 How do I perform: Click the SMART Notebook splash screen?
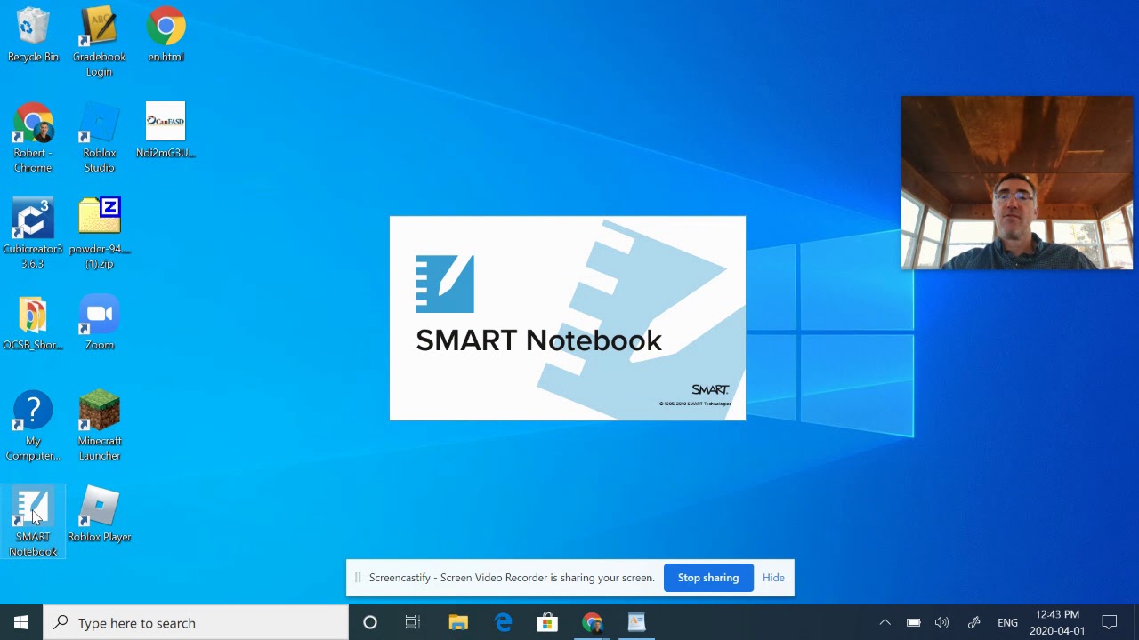tap(568, 318)
